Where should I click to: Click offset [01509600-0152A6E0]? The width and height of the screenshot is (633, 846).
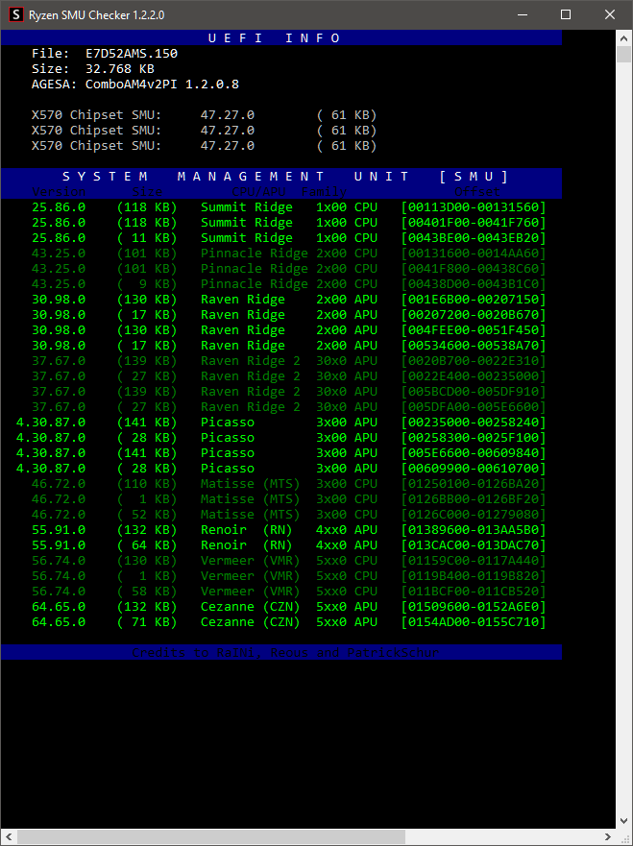pos(474,607)
